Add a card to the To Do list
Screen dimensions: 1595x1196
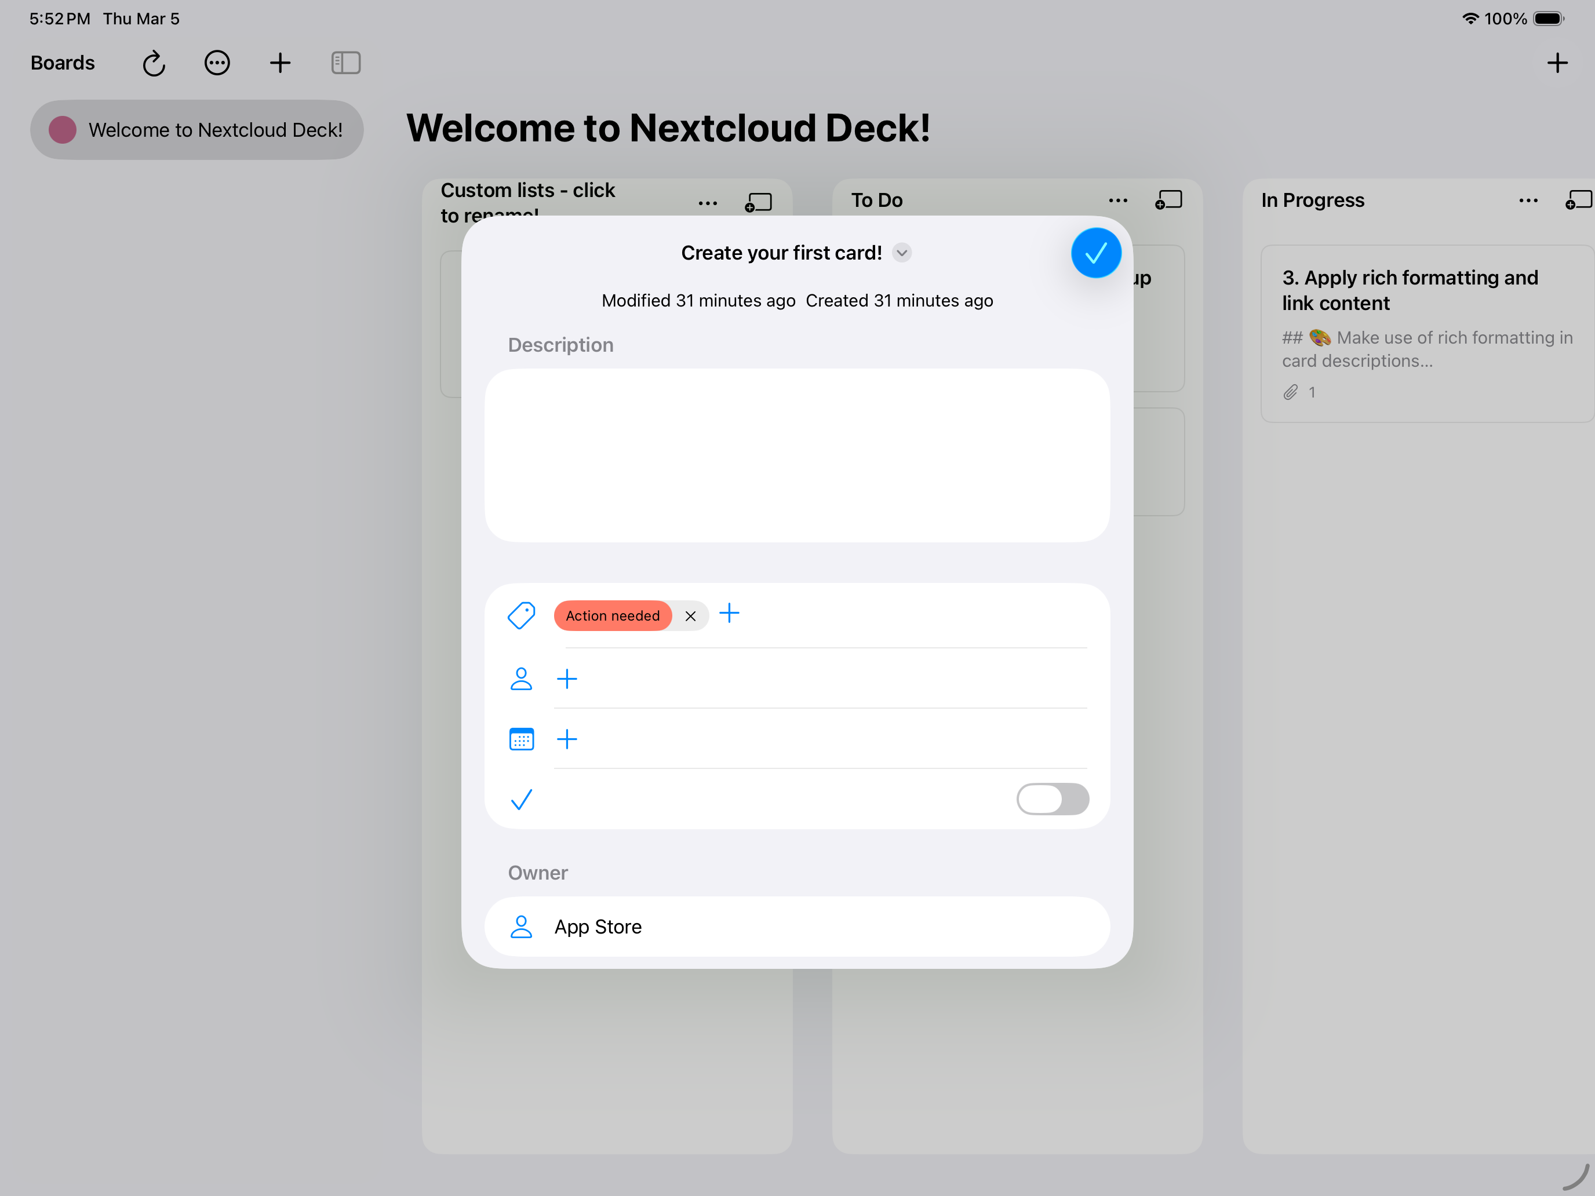point(1168,200)
